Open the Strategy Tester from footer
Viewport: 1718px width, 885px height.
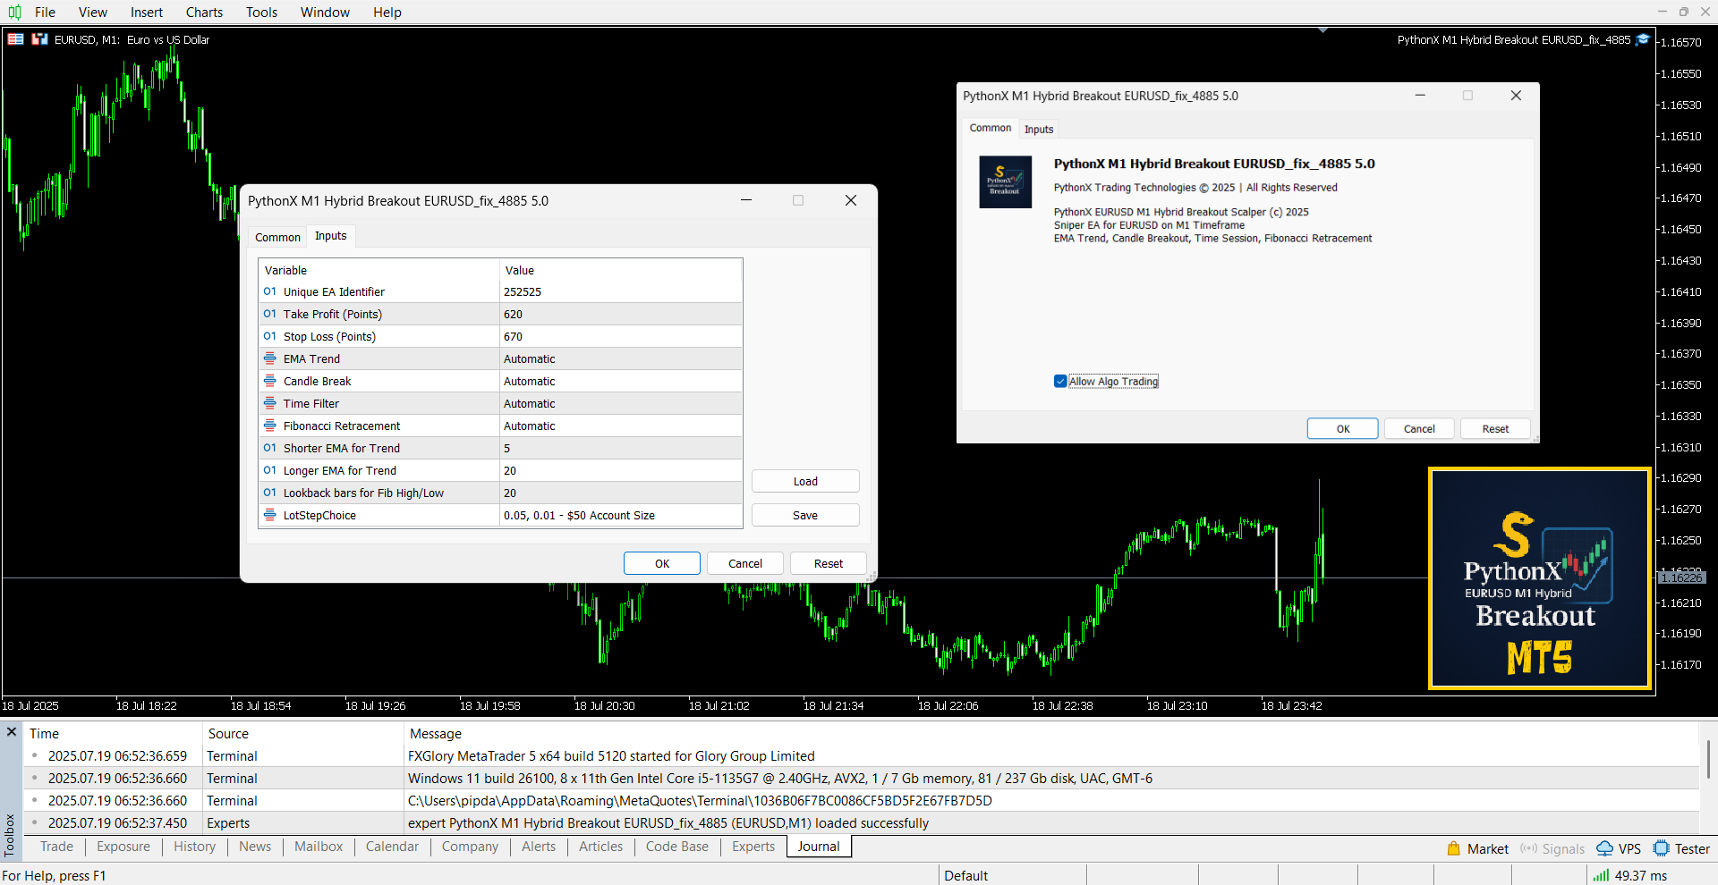pos(1681,849)
